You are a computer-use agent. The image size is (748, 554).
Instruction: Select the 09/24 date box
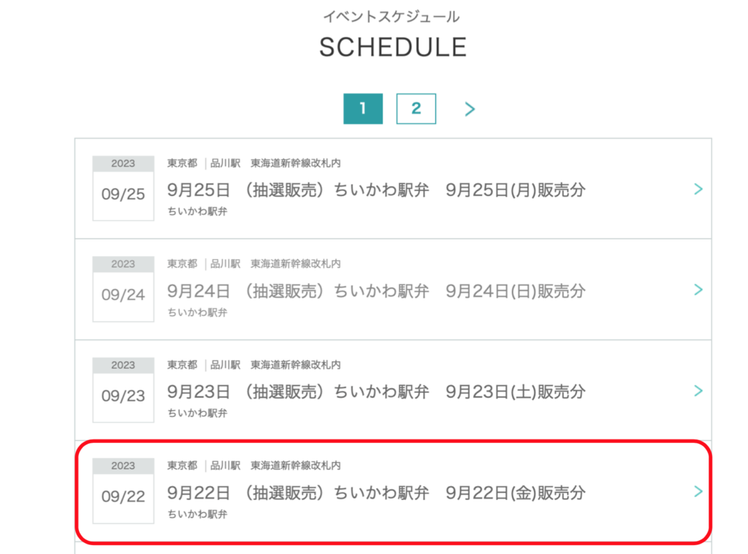(x=123, y=289)
